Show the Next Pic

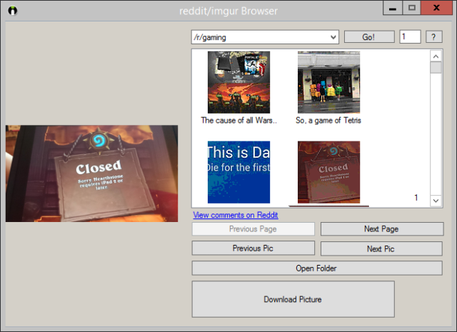[x=381, y=248]
